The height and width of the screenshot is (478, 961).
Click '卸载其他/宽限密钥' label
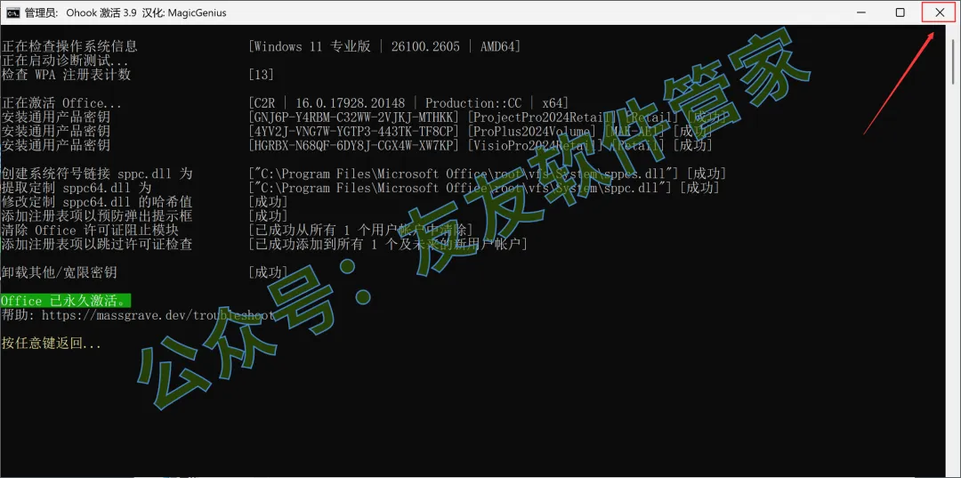click(x=59, y=272)
